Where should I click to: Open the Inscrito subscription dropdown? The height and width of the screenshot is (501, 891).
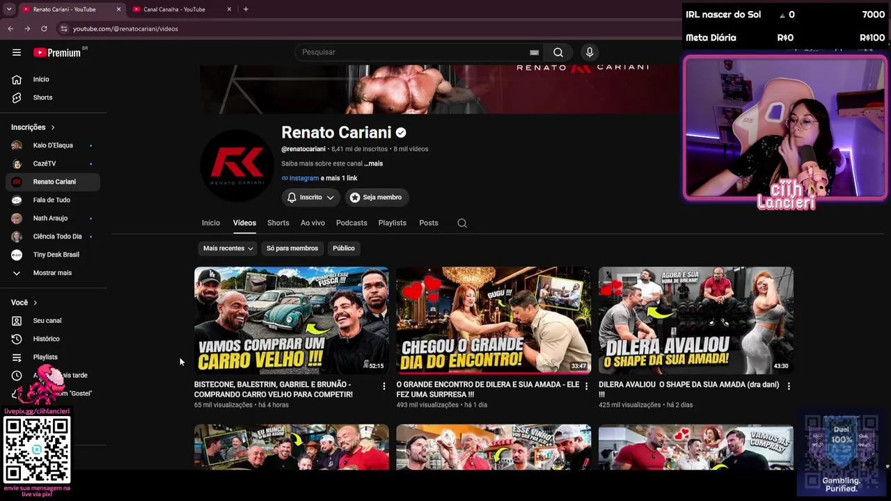click(310, 198)
